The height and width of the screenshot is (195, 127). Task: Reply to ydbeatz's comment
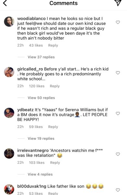tap(53, 127)
